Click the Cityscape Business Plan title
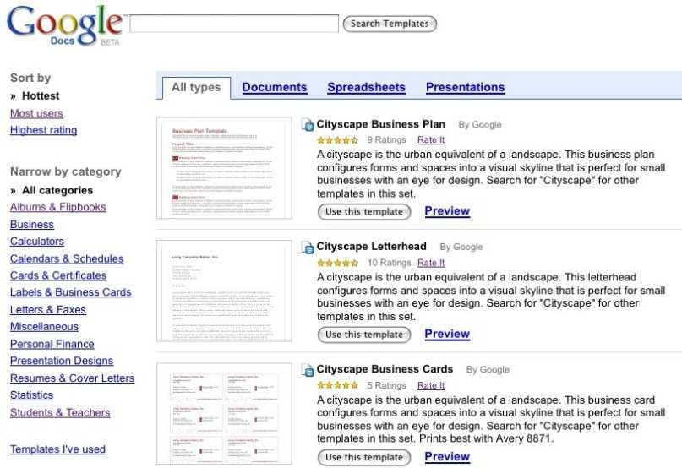Viewport: 682px width, 468px height. [x=380, y=124]
